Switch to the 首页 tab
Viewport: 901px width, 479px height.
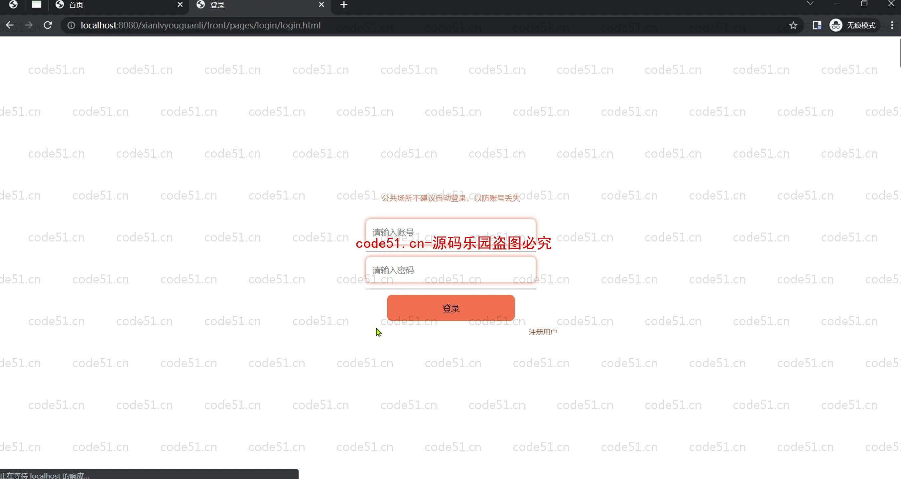(x=119, y=5)
